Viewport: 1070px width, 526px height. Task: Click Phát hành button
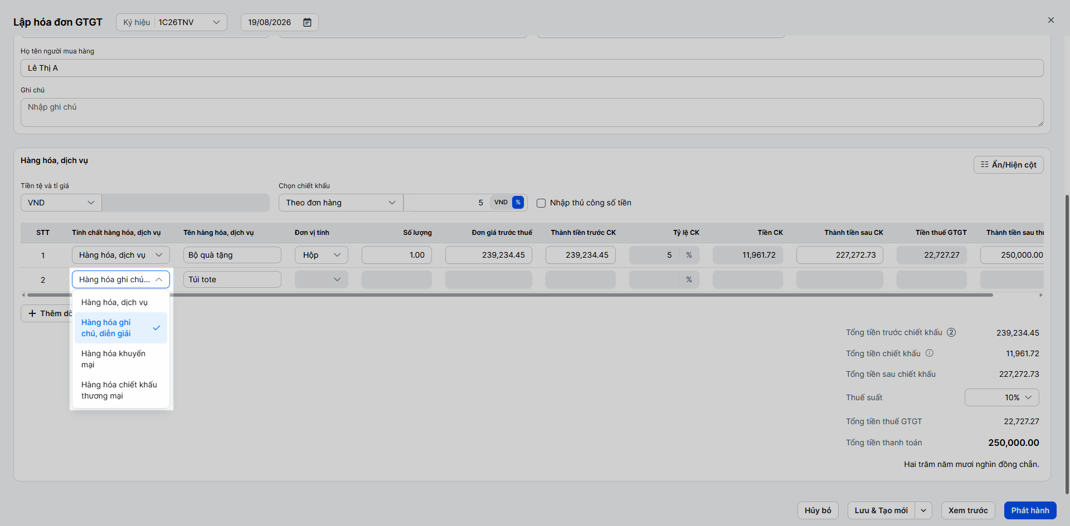point(1030,510)
